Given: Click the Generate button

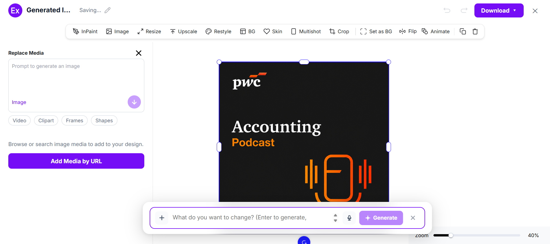Looking at the screenshot, I should pos(381,218).
